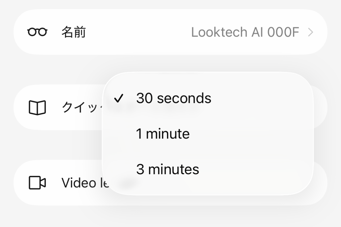The width and height of the screenshot is (341, 227).
Task: Click the Looktech AI 000F device name
Action: [x=245, y=32]
